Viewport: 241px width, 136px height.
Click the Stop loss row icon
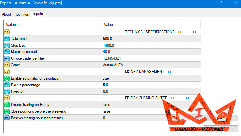7,45
